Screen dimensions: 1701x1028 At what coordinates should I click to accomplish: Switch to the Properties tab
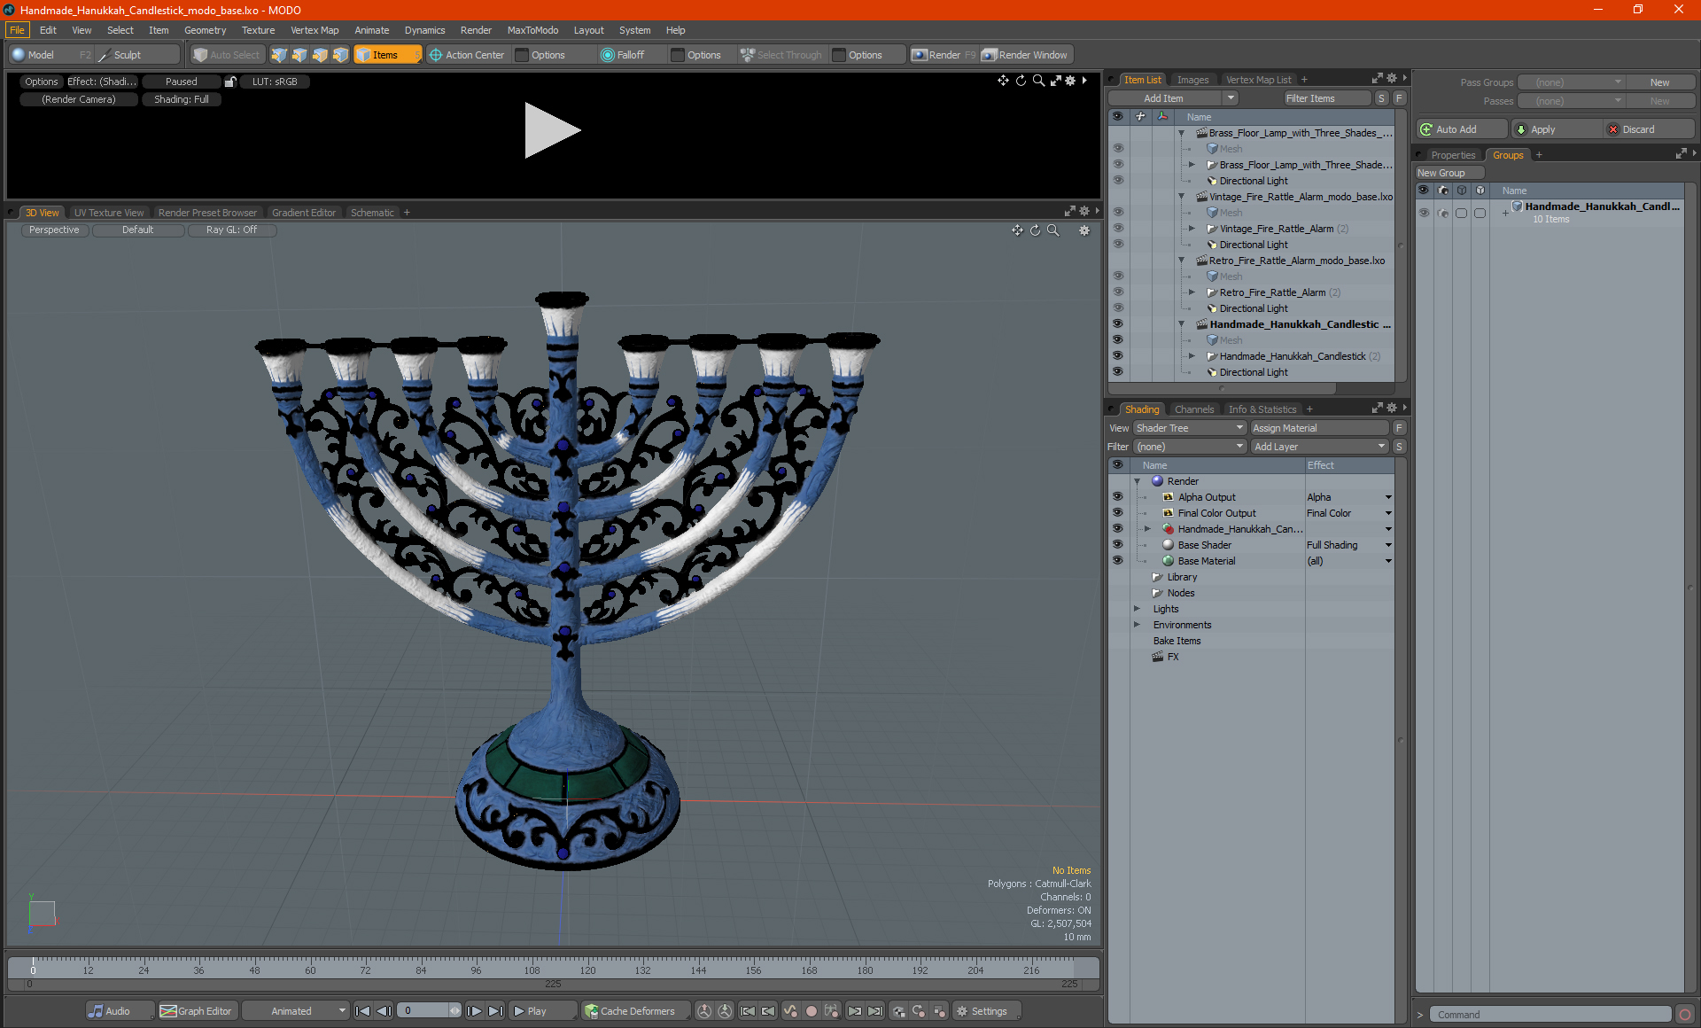(x=1453, y=155)
